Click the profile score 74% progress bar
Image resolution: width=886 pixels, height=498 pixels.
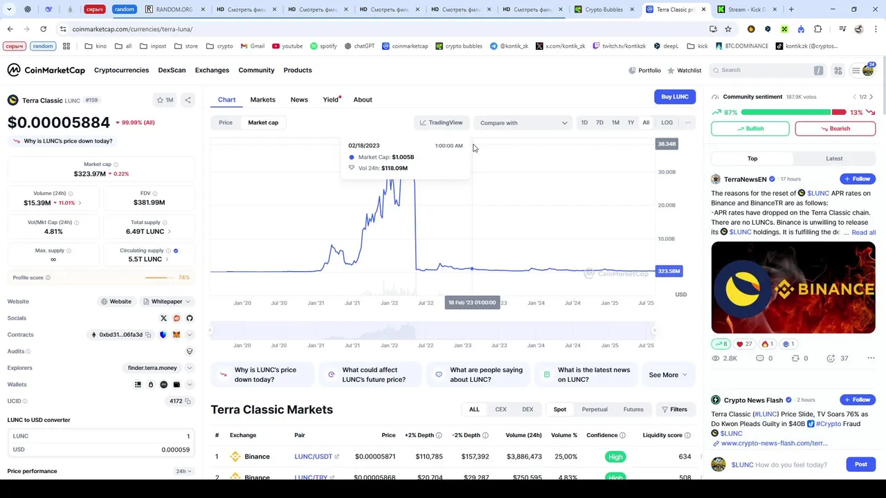coord(160,277)
